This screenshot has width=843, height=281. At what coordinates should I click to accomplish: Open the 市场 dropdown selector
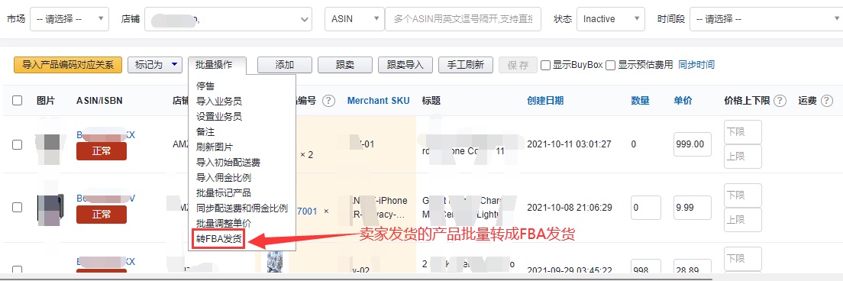click(69, 19)
